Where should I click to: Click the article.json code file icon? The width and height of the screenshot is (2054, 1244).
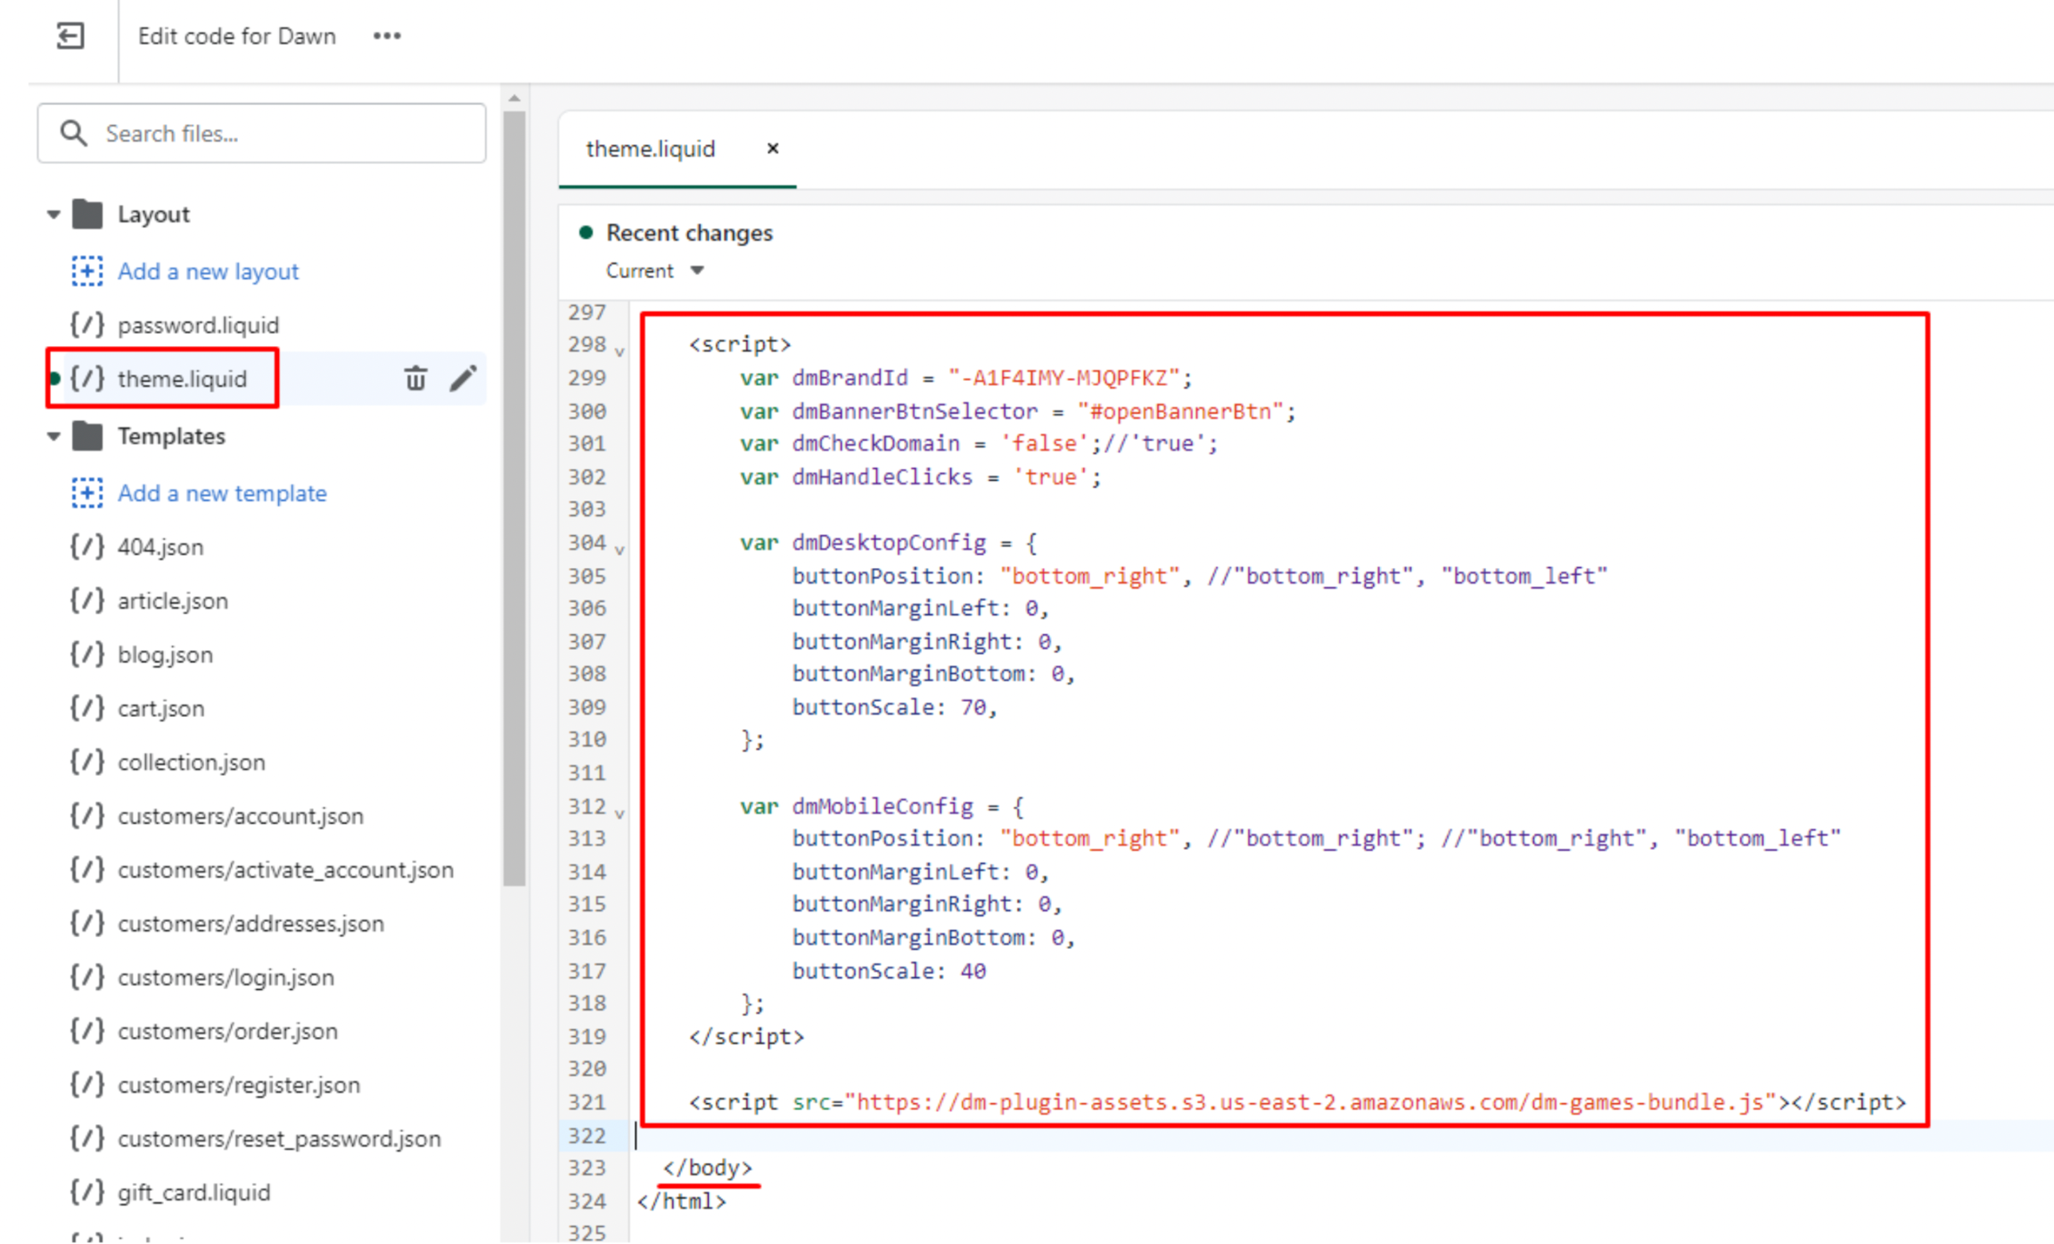click(x=87, y=601)
